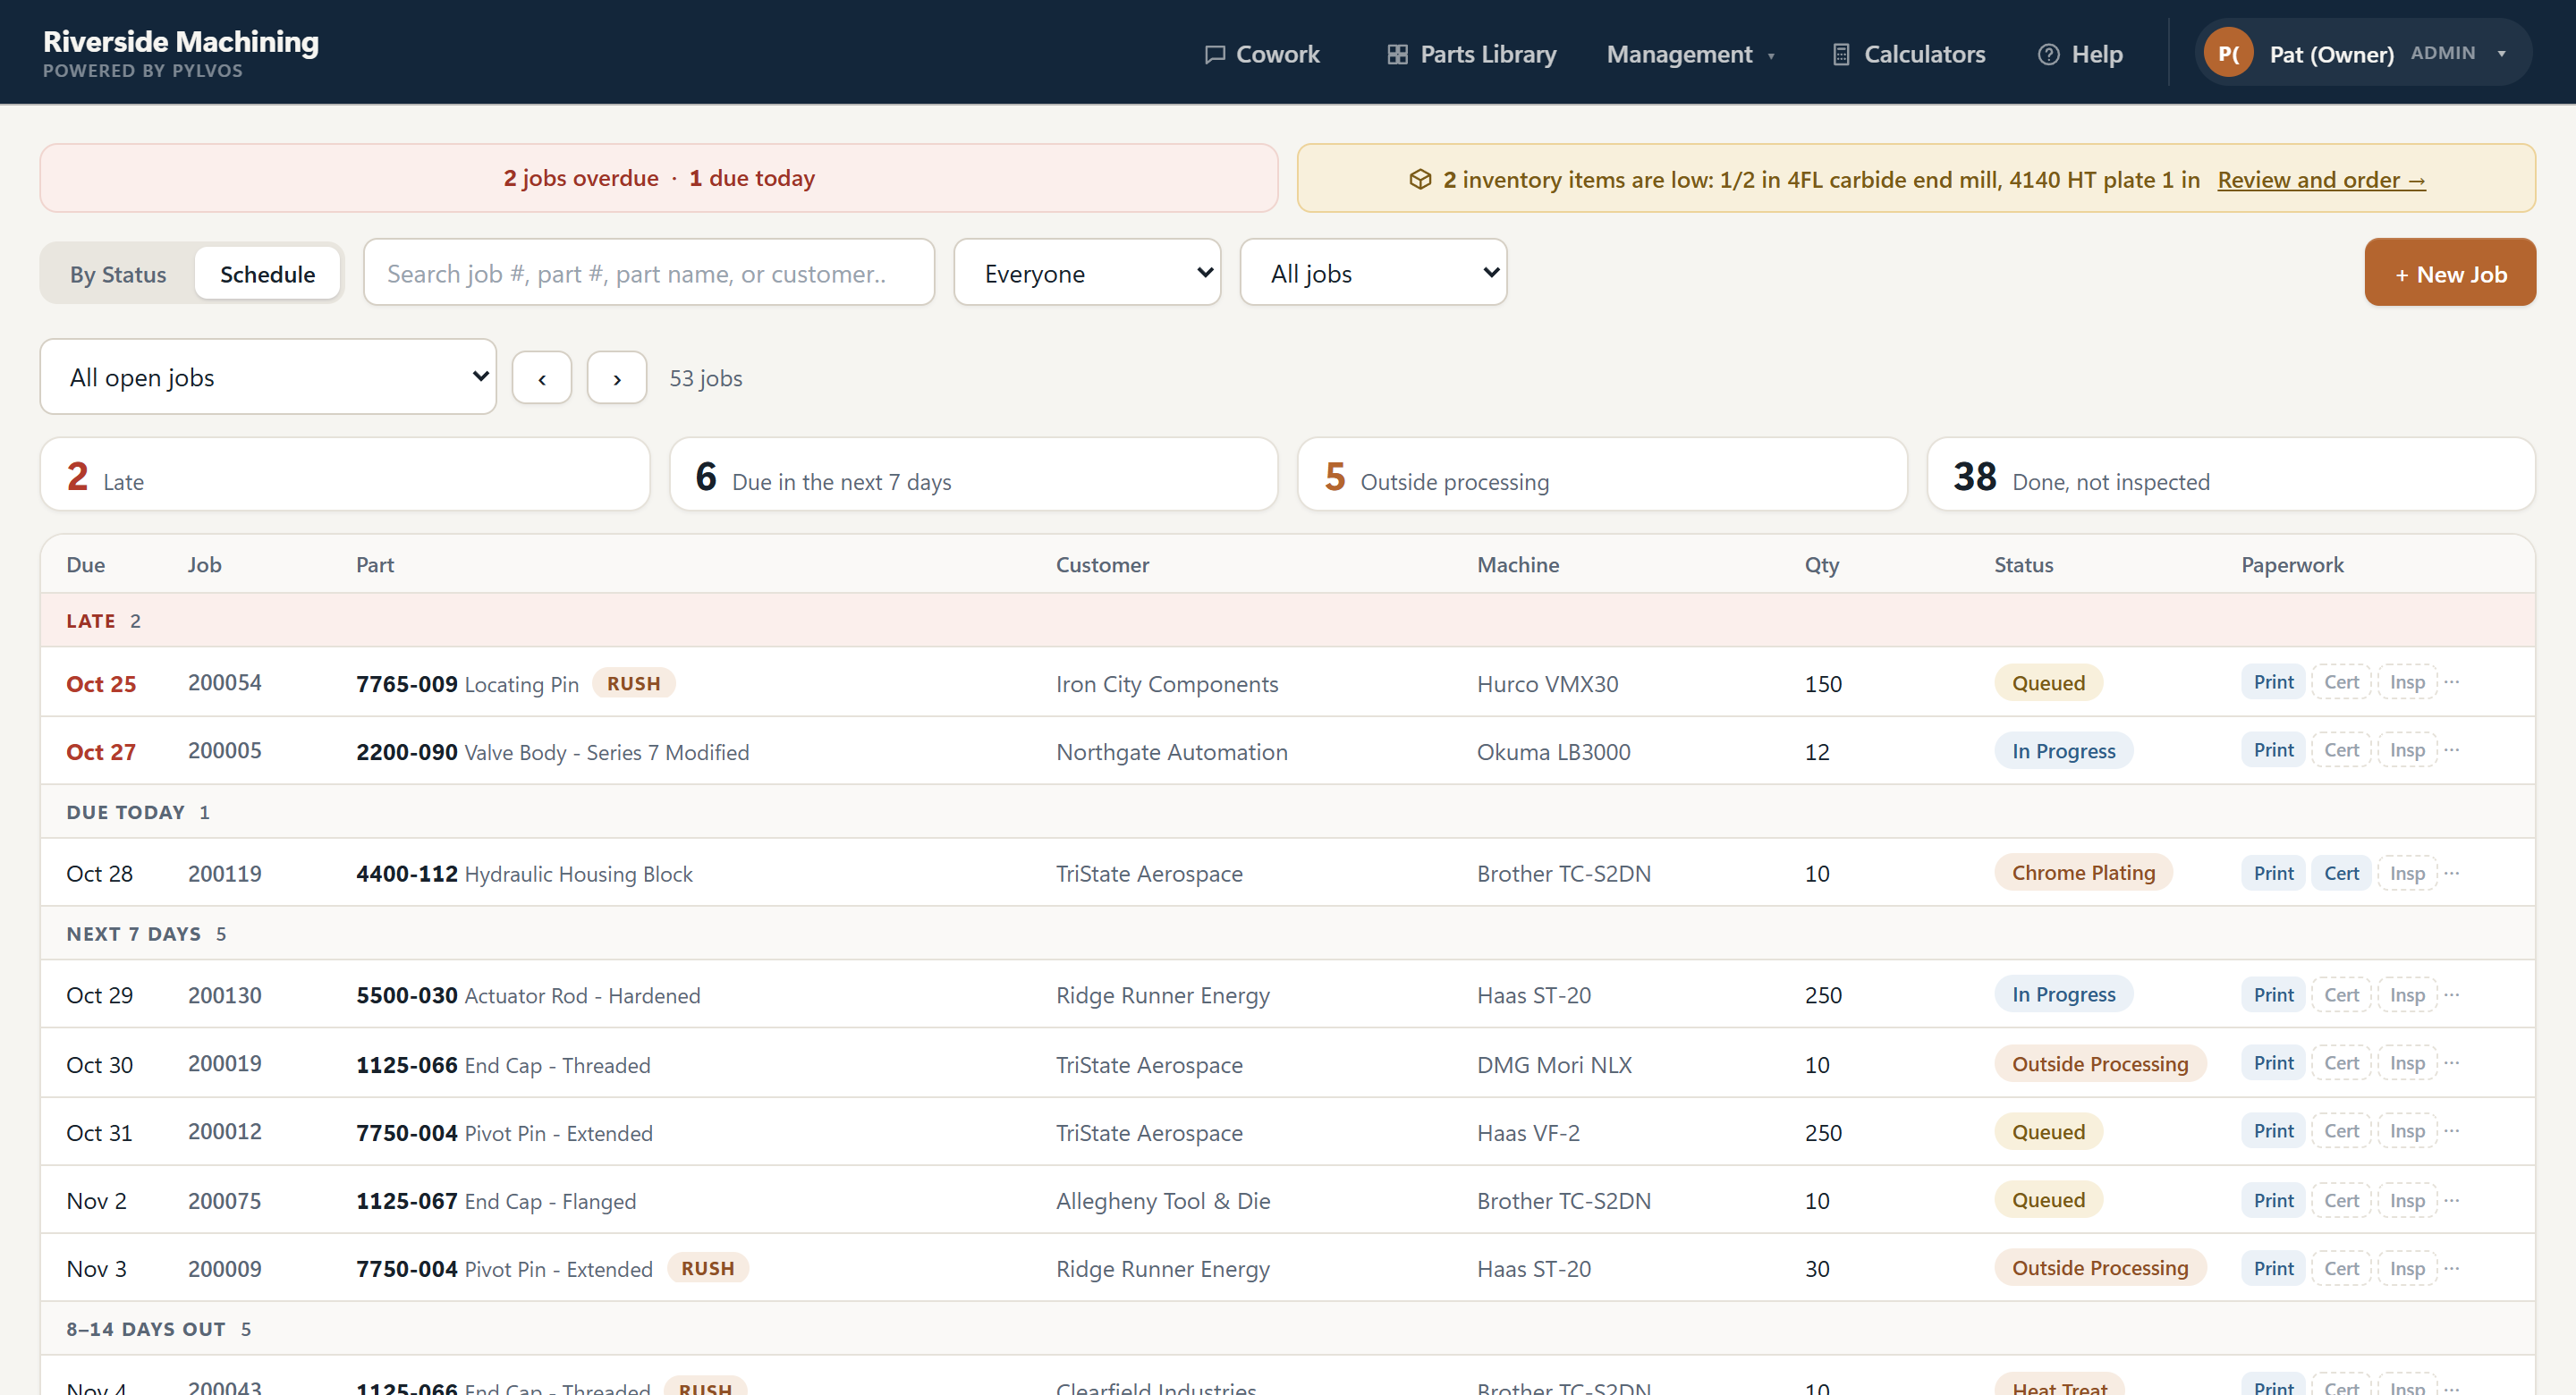2576x1395 pixels.
Task: Follow Review and order link
Action: (2321, 179)
